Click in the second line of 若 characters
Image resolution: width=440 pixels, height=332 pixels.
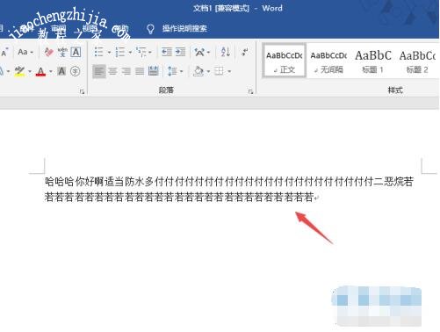pyautogui.click(x=179, y=197)
